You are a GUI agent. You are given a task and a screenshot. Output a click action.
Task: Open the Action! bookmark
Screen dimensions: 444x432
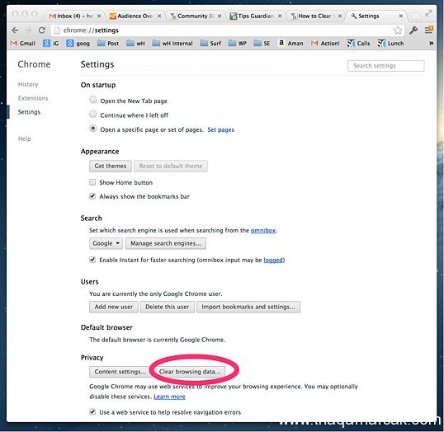[x=325, y=44]
